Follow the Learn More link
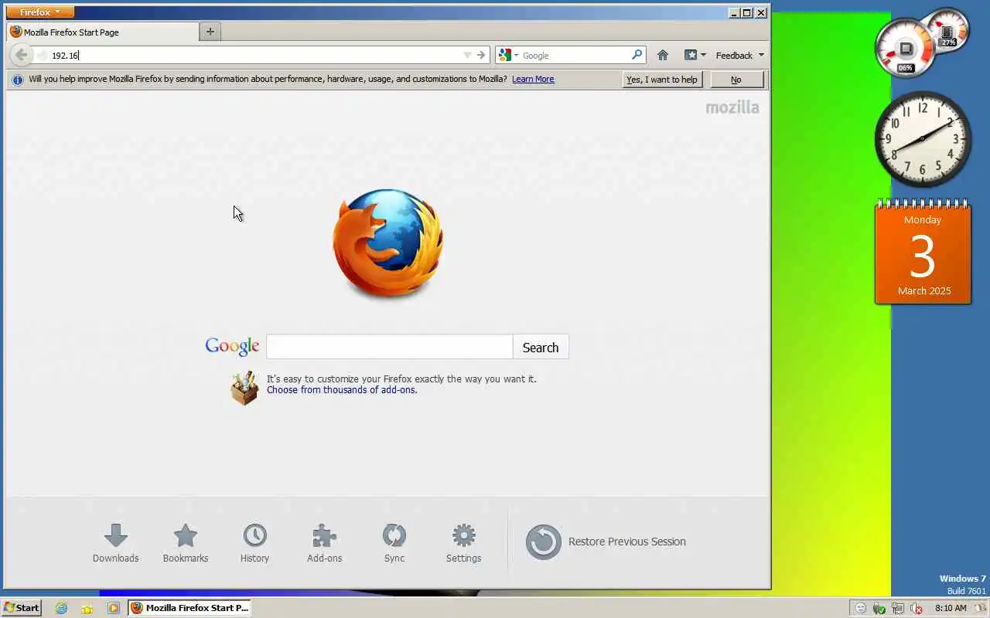990x618 pixels. tap(533, 79)
